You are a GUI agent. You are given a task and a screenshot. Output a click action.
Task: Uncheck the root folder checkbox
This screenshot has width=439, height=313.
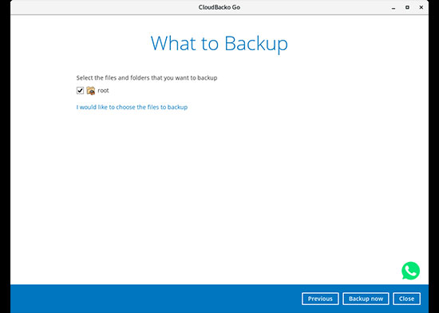click(x=80, y=91)
